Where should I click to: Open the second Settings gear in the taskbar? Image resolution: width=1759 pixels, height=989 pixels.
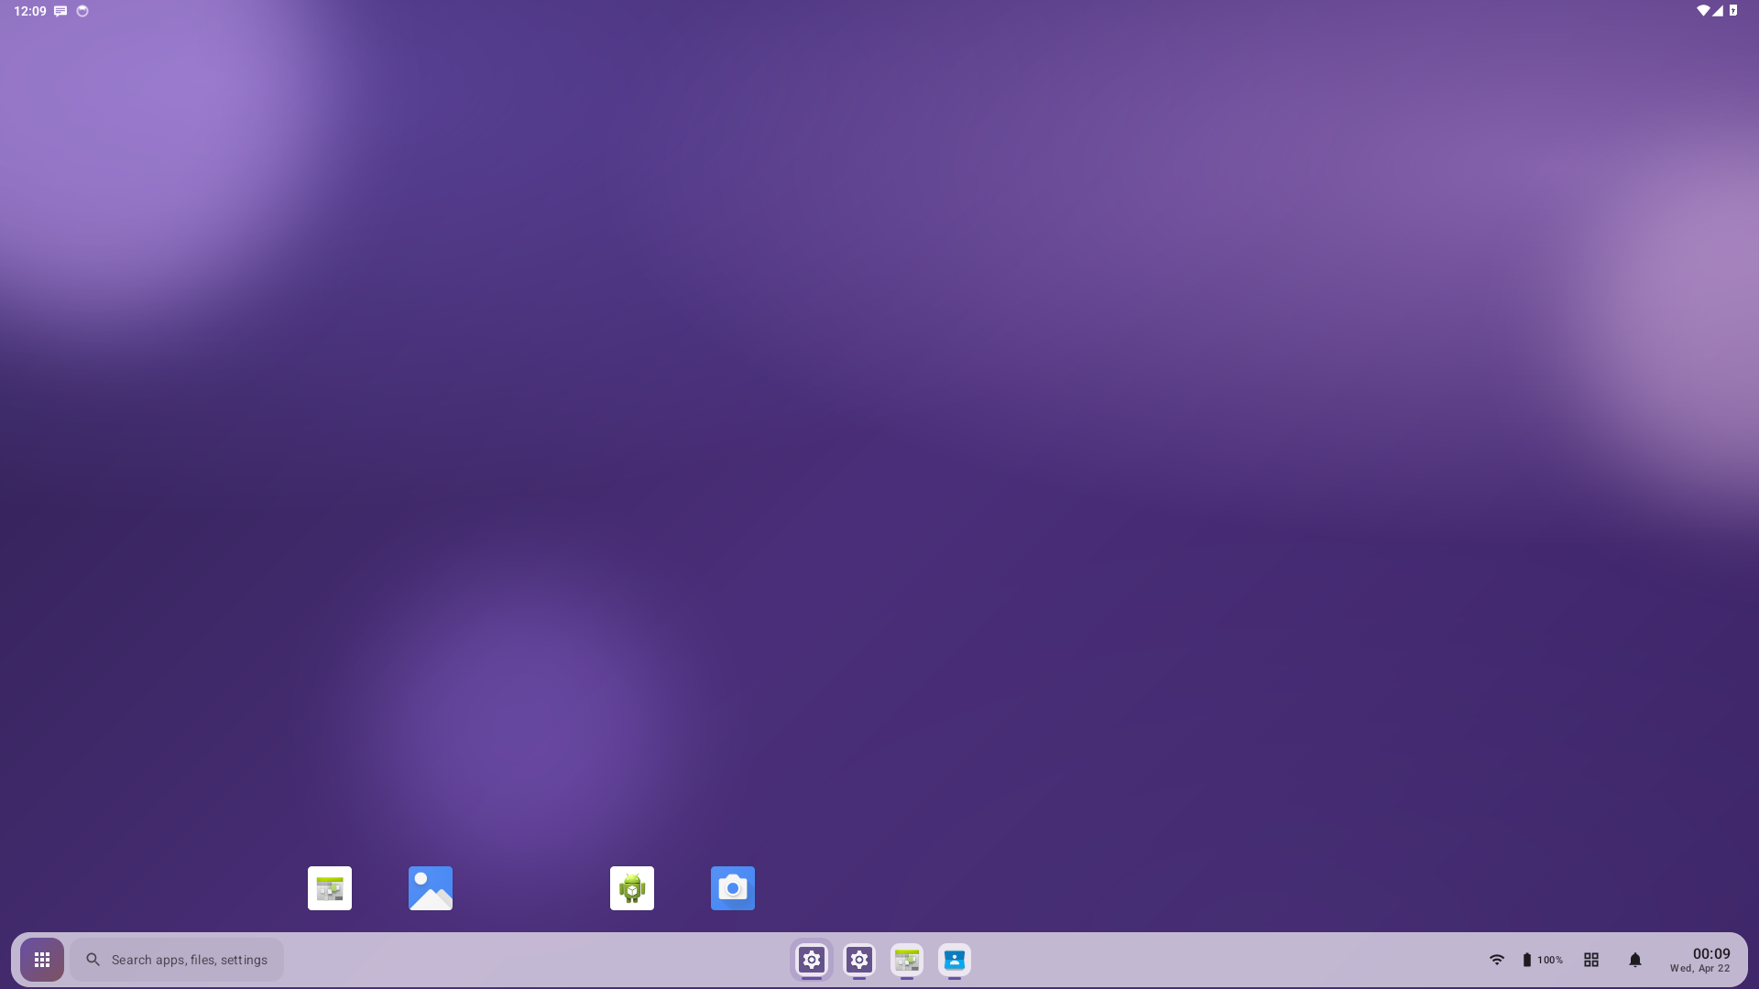859,960
